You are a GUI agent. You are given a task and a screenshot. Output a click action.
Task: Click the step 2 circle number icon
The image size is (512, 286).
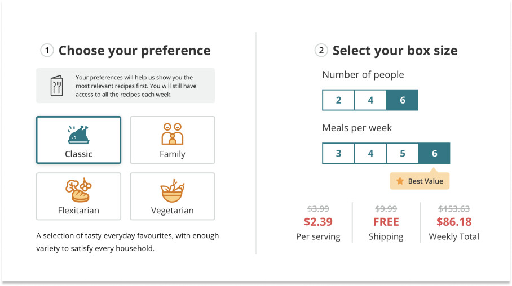tap(321, 51)
